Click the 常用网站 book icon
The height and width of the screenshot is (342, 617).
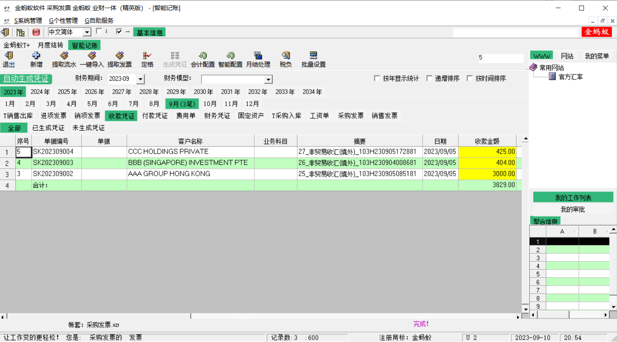534,67
